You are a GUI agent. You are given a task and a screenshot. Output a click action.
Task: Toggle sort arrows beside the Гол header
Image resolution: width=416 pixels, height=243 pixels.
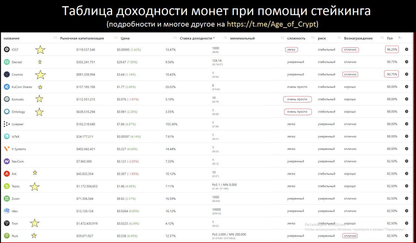(400, 38)
